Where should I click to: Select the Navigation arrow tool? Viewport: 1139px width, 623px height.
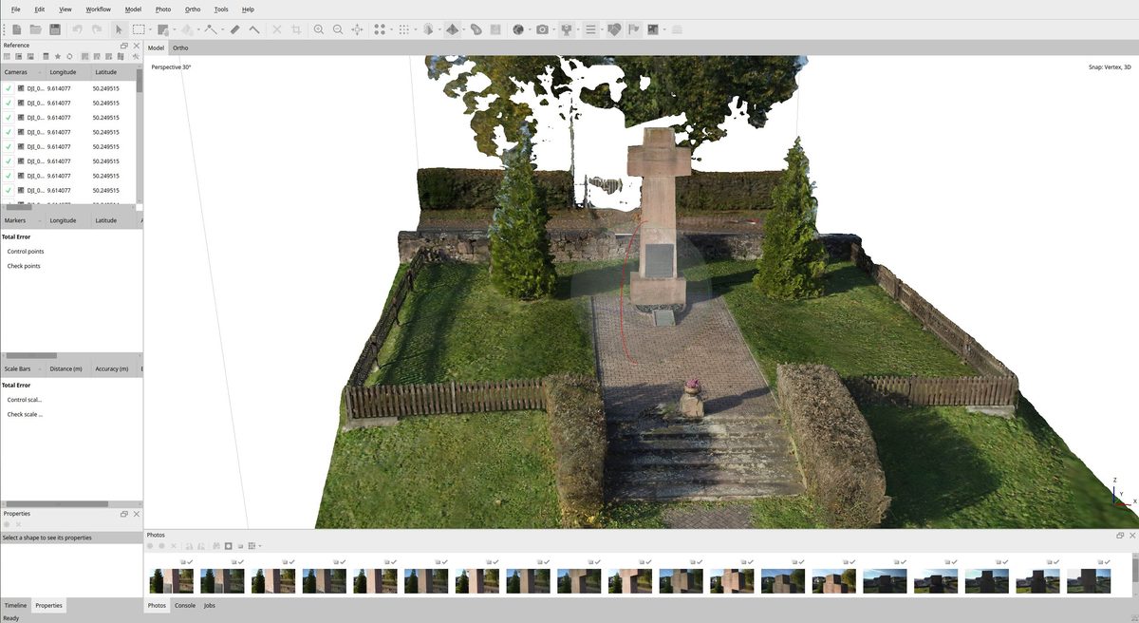(119, 29)
